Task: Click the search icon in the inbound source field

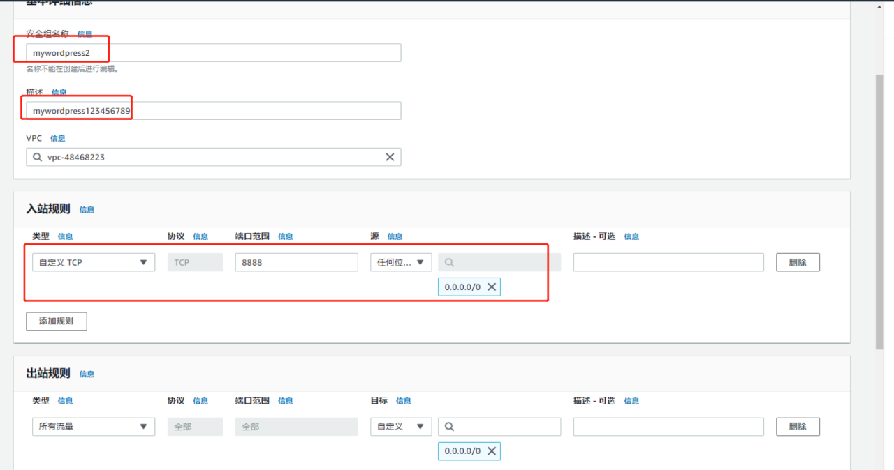Action: click(x=449, y=261)
